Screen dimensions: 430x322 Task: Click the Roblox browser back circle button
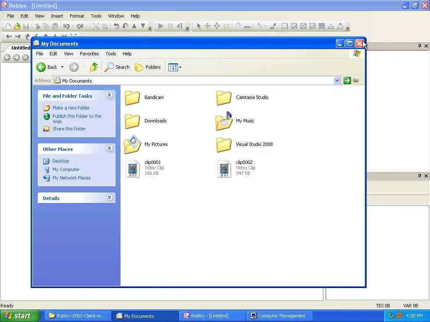[7, 57]
